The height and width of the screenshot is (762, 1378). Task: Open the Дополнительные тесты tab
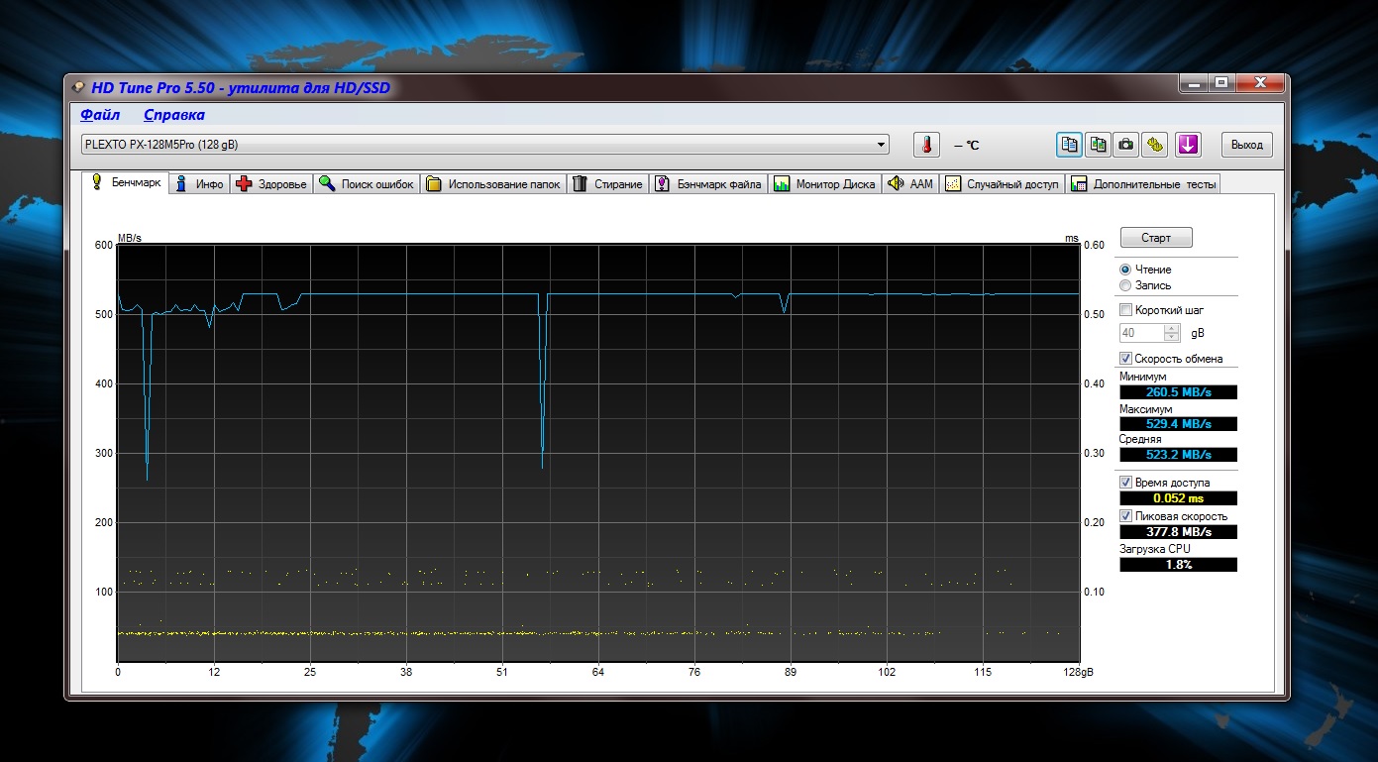tap(1142, 184)
